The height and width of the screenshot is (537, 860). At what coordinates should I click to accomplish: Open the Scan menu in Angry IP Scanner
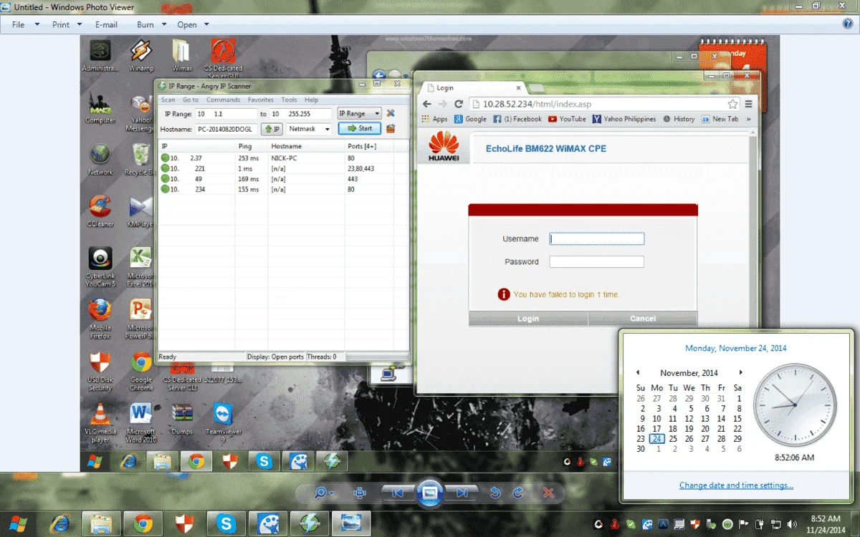coord(168,100)
